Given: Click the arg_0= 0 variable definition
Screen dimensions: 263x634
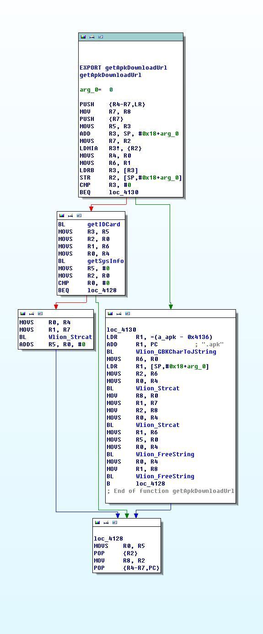Looking at the screenshot, I should pos(96,90).
